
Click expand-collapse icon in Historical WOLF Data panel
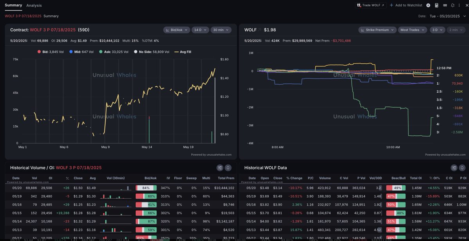tap(462, 168)
